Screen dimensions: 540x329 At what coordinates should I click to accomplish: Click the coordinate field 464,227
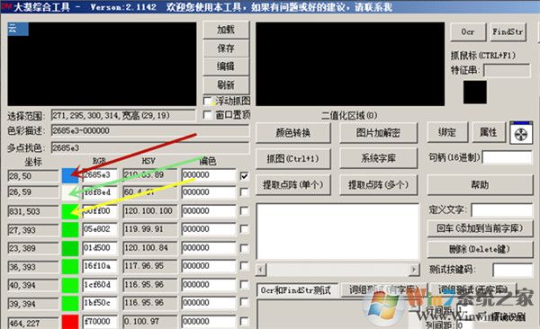[33, 323]
